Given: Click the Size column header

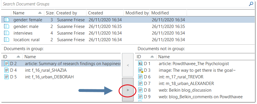Looking at the screenshot, I should 49,13.
